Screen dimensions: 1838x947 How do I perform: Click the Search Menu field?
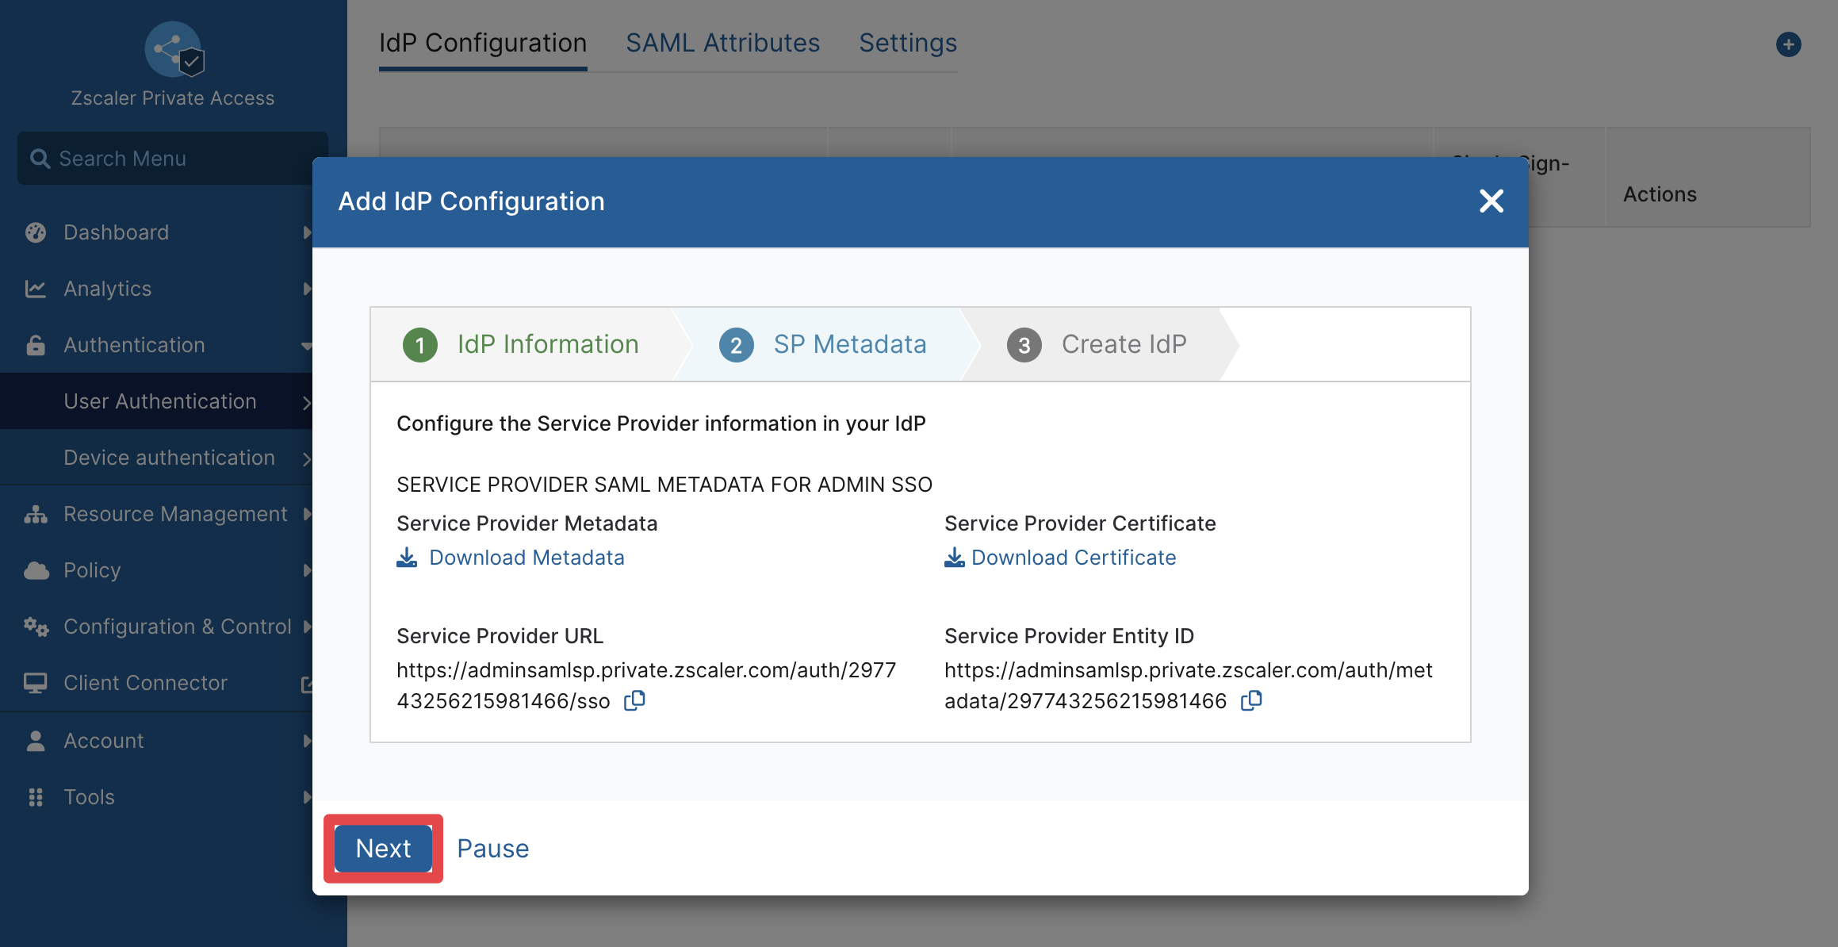[x=173, y=159]
